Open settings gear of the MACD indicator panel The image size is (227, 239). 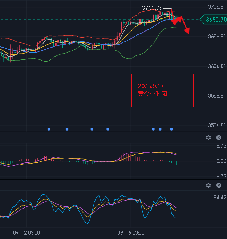(208, 137)
